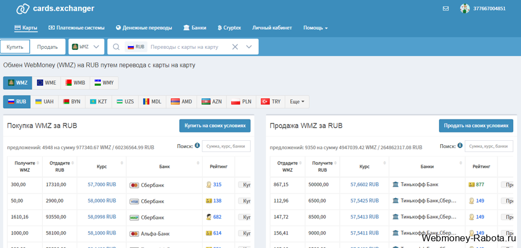Click the RUB tag in the search bar
The width and height of the screenshot is (521, 248).
(136, 47)
